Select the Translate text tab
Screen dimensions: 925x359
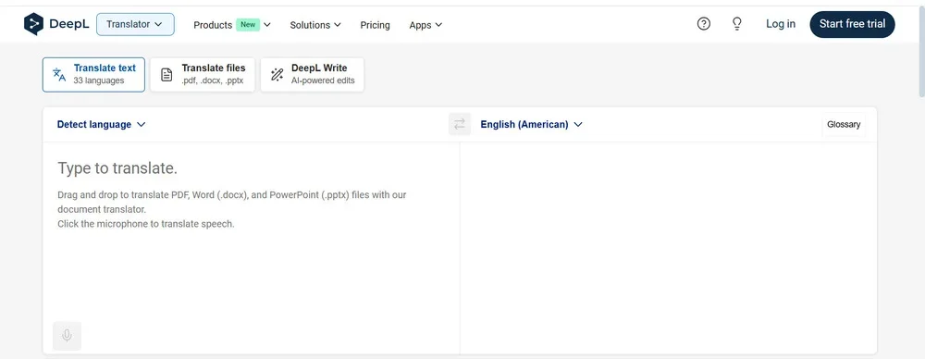pyautogui.click(x=93, y=74)
